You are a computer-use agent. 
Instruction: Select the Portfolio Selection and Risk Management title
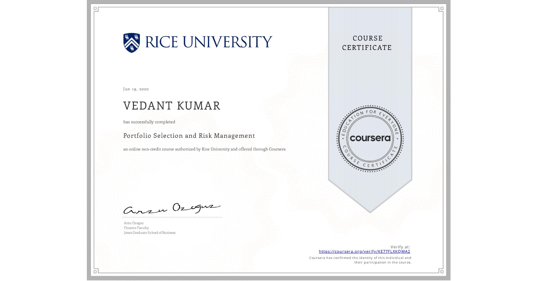[189, 136]
